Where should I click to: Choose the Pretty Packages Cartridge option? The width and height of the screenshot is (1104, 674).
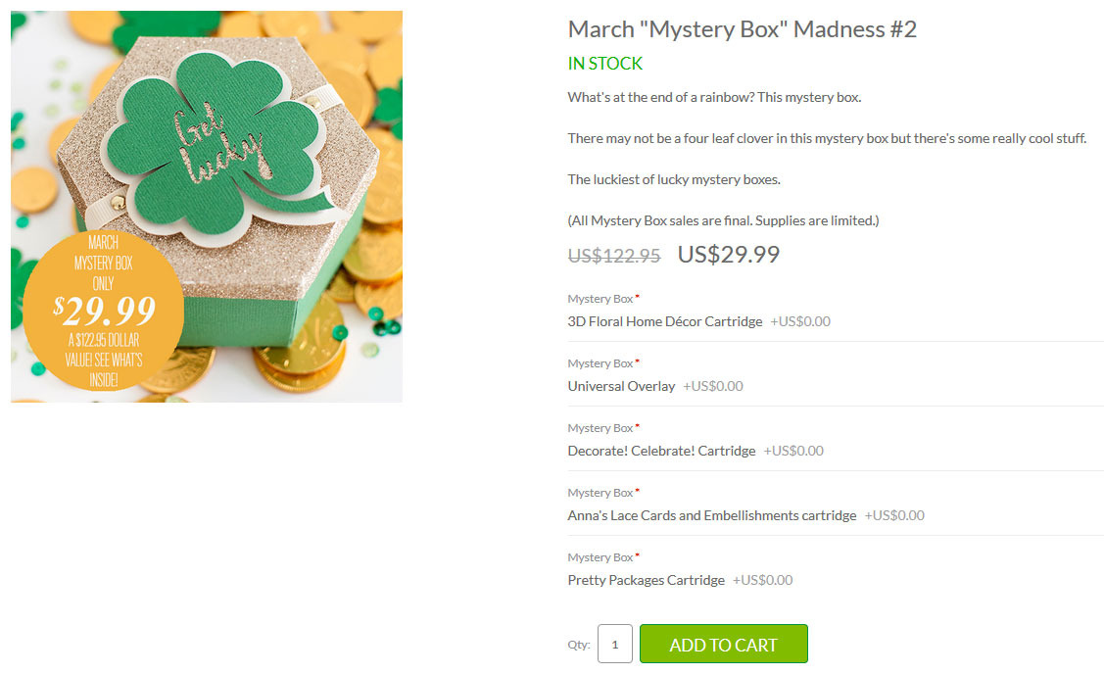[x=646, y=580]
